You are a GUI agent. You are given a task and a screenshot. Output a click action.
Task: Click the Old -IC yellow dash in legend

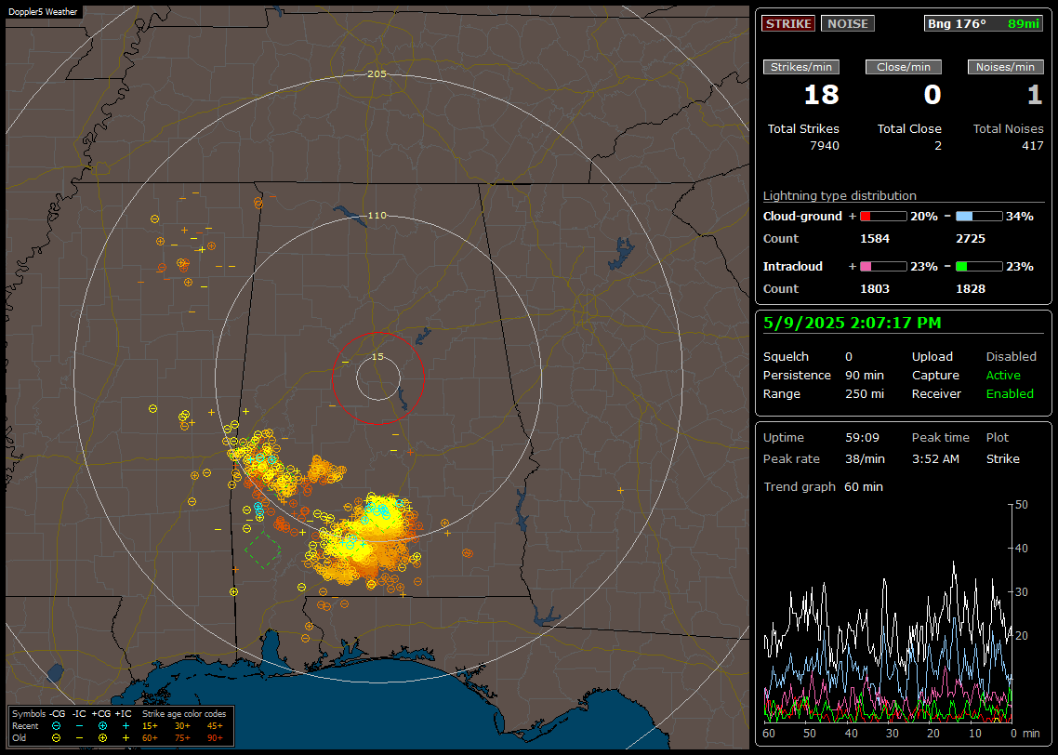(80, 738)
